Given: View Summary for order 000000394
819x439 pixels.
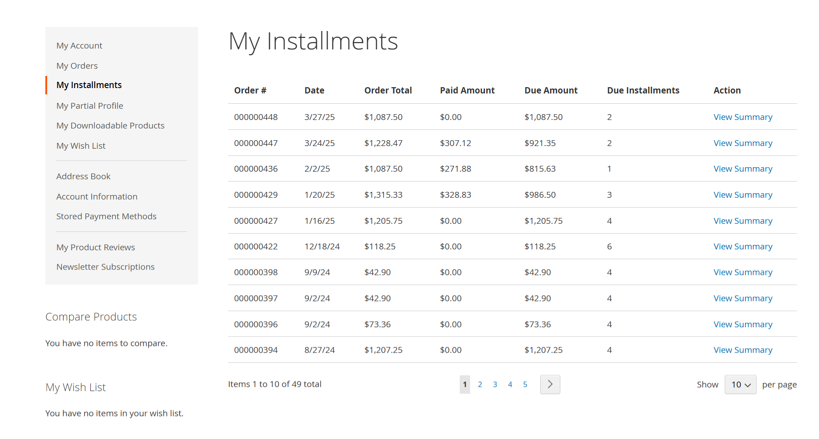Looking at the screenshot, I should click(x=743, y=350).
